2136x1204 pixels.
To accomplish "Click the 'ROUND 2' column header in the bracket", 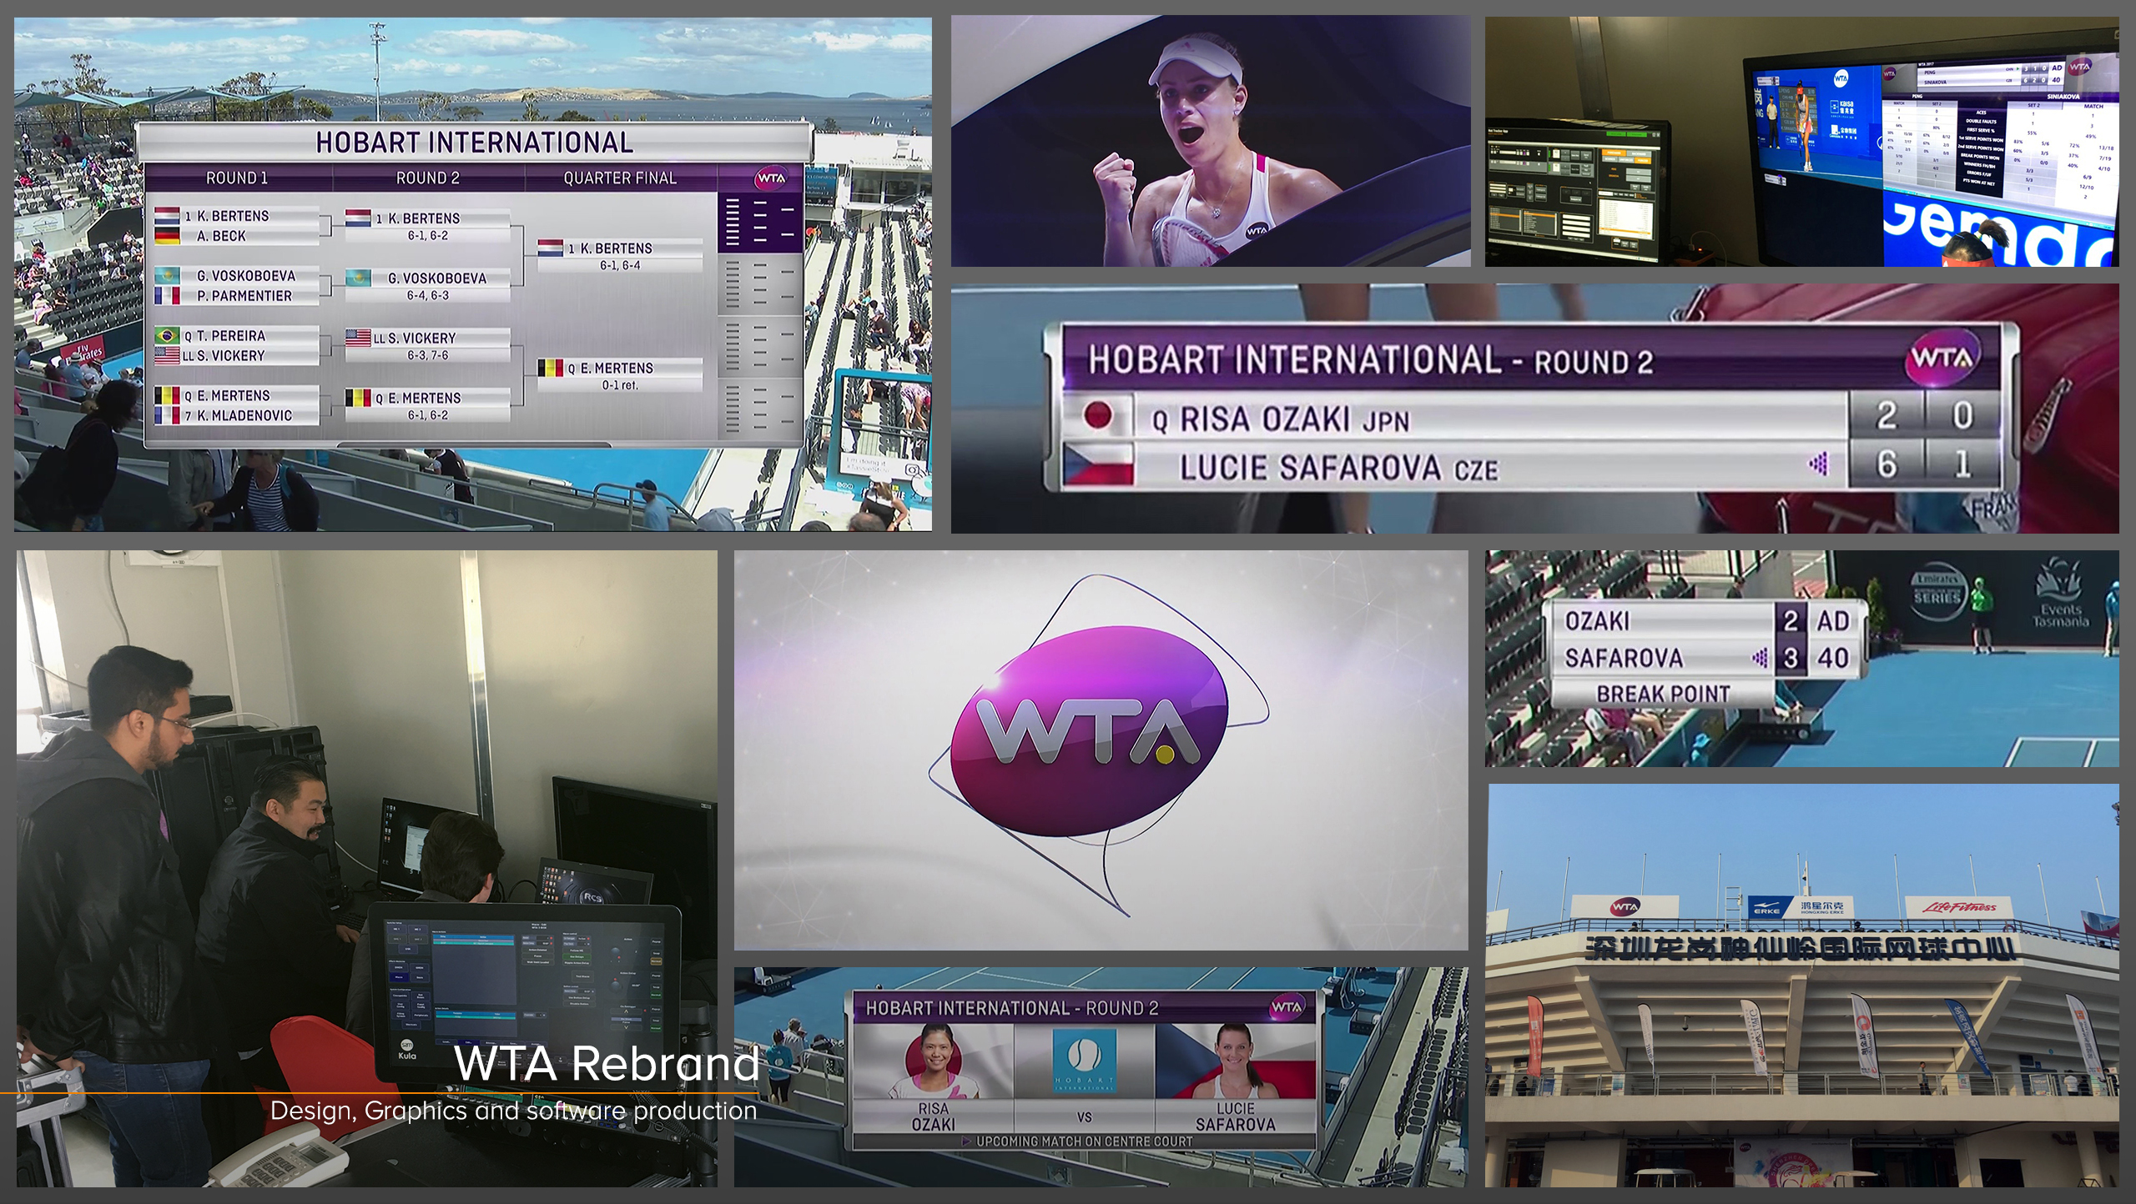I will pos(427,178).
